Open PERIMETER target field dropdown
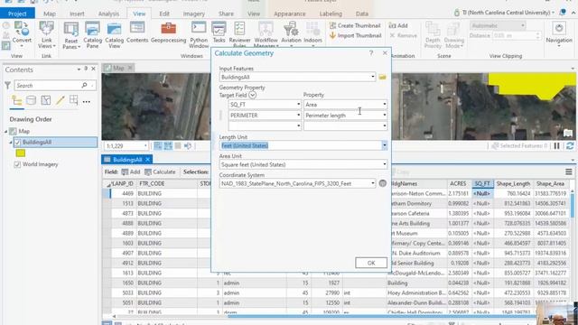578x325 pixels. [298, 116]
